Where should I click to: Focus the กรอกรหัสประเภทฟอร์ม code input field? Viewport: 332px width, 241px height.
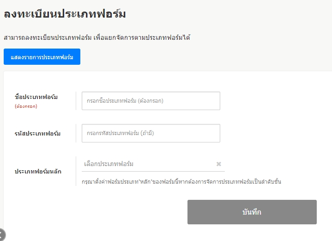[151, 133]
